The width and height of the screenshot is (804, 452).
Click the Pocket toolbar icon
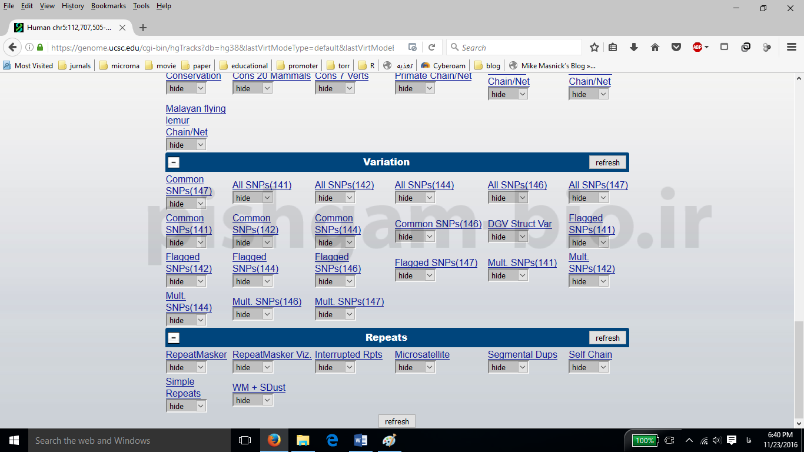pos(676,48)
